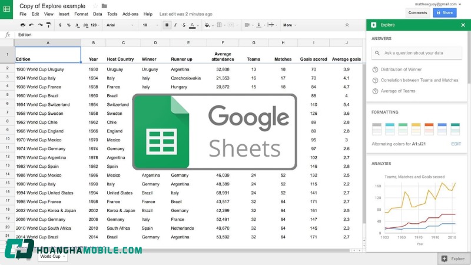The image size is (471, 265).
Task: Star the Copy of Explore example document
Action: pos(95,6)
